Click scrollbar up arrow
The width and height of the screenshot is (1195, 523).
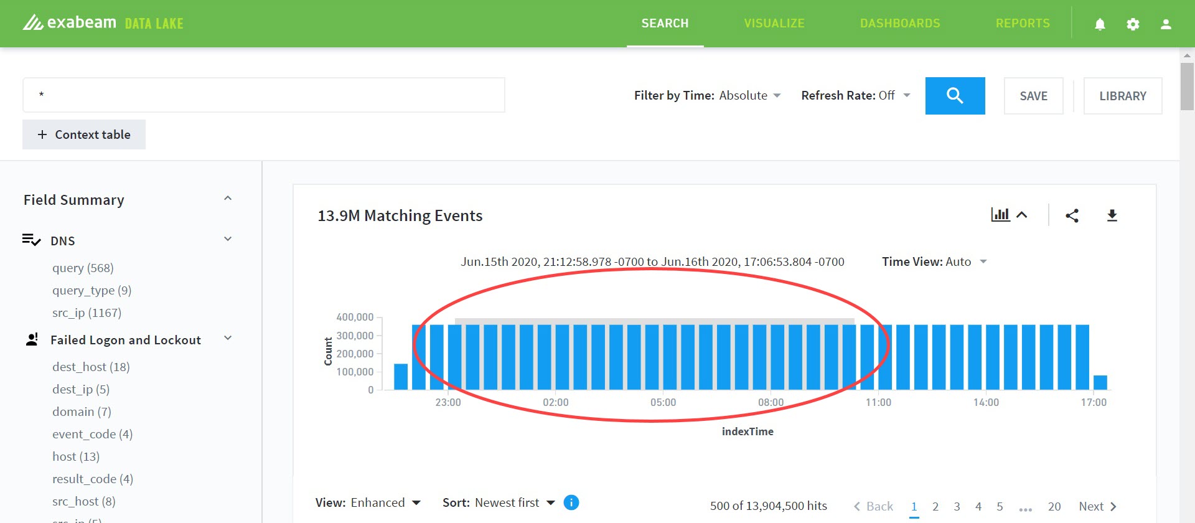tap(1187, 55)
